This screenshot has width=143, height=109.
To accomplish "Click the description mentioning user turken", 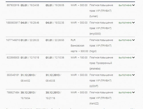I will [x=101, y=11].
